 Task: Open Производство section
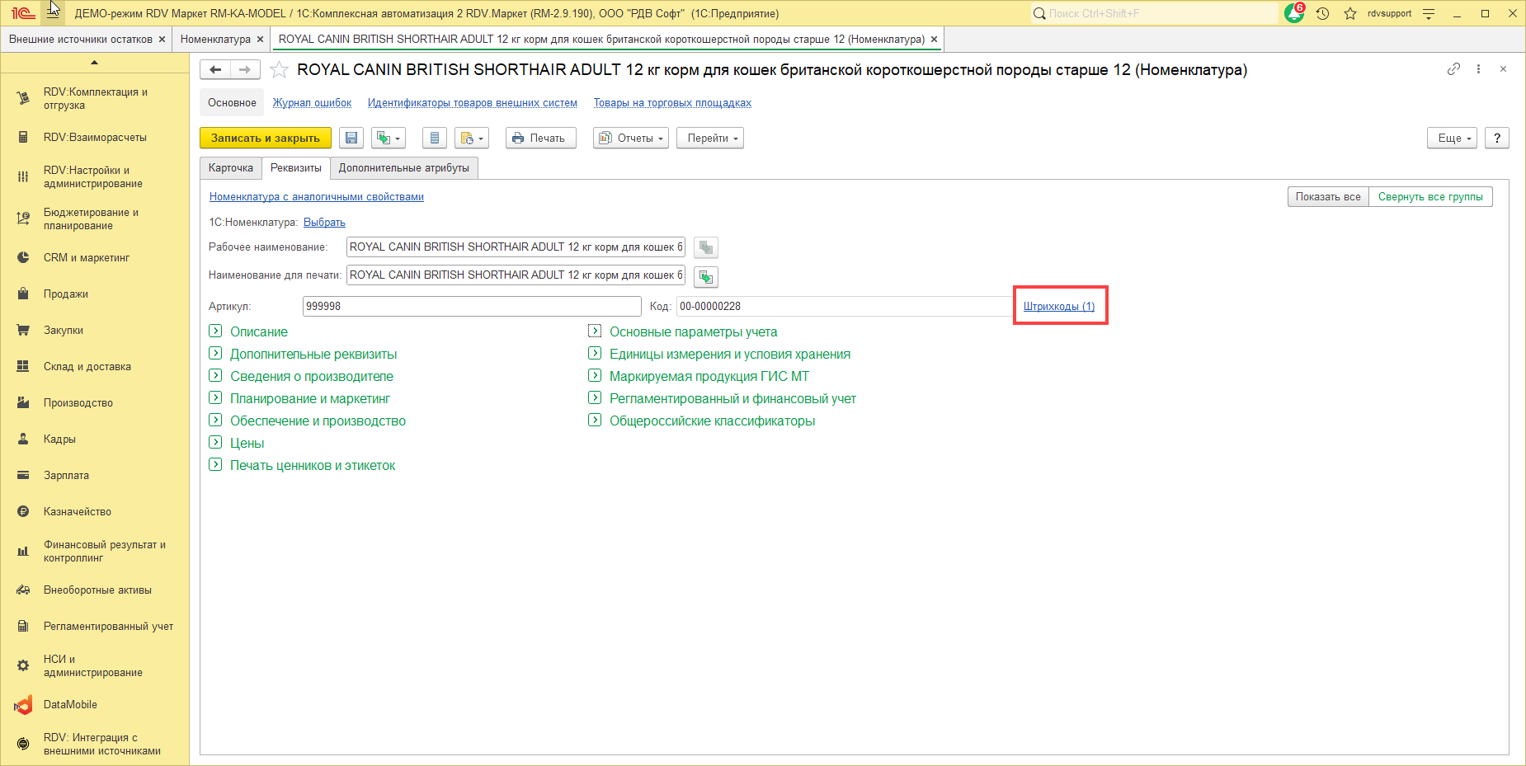tap(95, 403)
